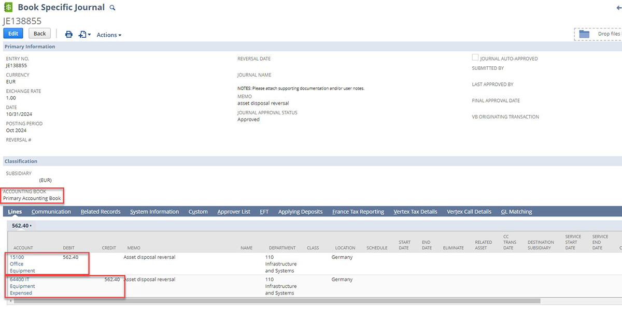Select the System Information tab
This screenshot has height=309, width=622.
tap(154, 212)
